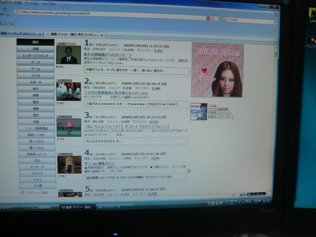Open the ブックマーク(B) menu

[x=10, y=2]
